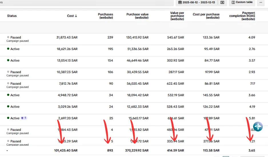Image resolution: width=268 pixels, height=157 pixels.
Task: Click Payment completion ROAS column header
Action: tap(242, 16)
